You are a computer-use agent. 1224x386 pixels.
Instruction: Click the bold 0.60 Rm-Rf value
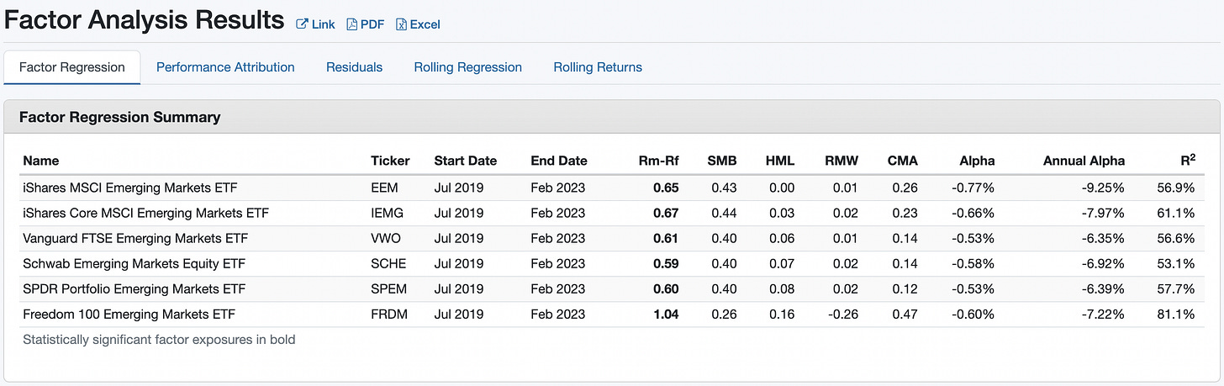pyautogui.click(x=666, y=288)
